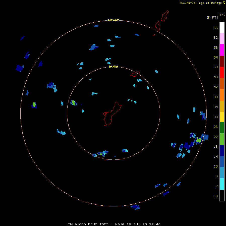Click the legend value 22
226x226 pixels.
pos(216,137)
